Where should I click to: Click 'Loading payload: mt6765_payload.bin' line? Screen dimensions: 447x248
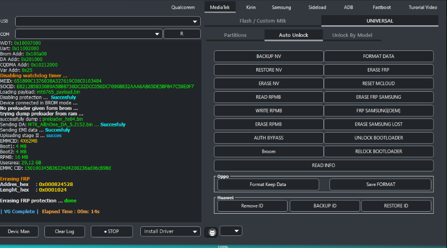[x=40, y=92]
